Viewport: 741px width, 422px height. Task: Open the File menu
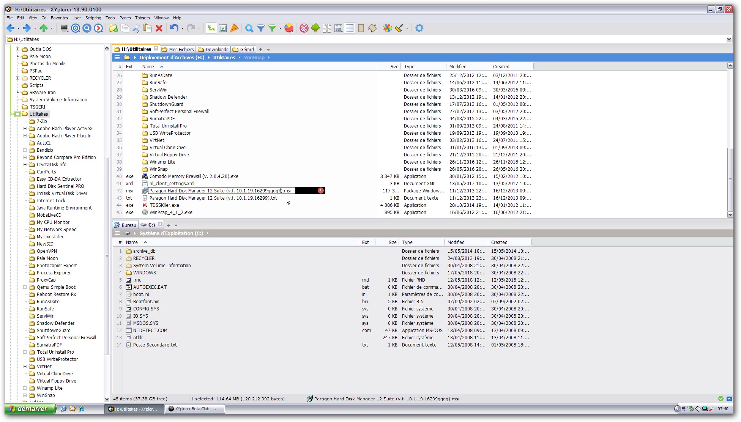tap(9, 18)
